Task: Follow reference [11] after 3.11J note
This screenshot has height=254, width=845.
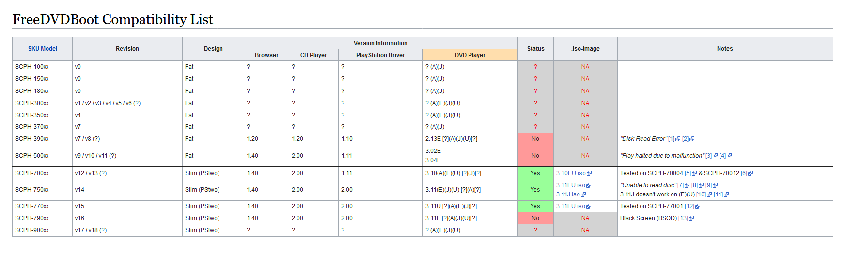Action: tap(718, 194)
